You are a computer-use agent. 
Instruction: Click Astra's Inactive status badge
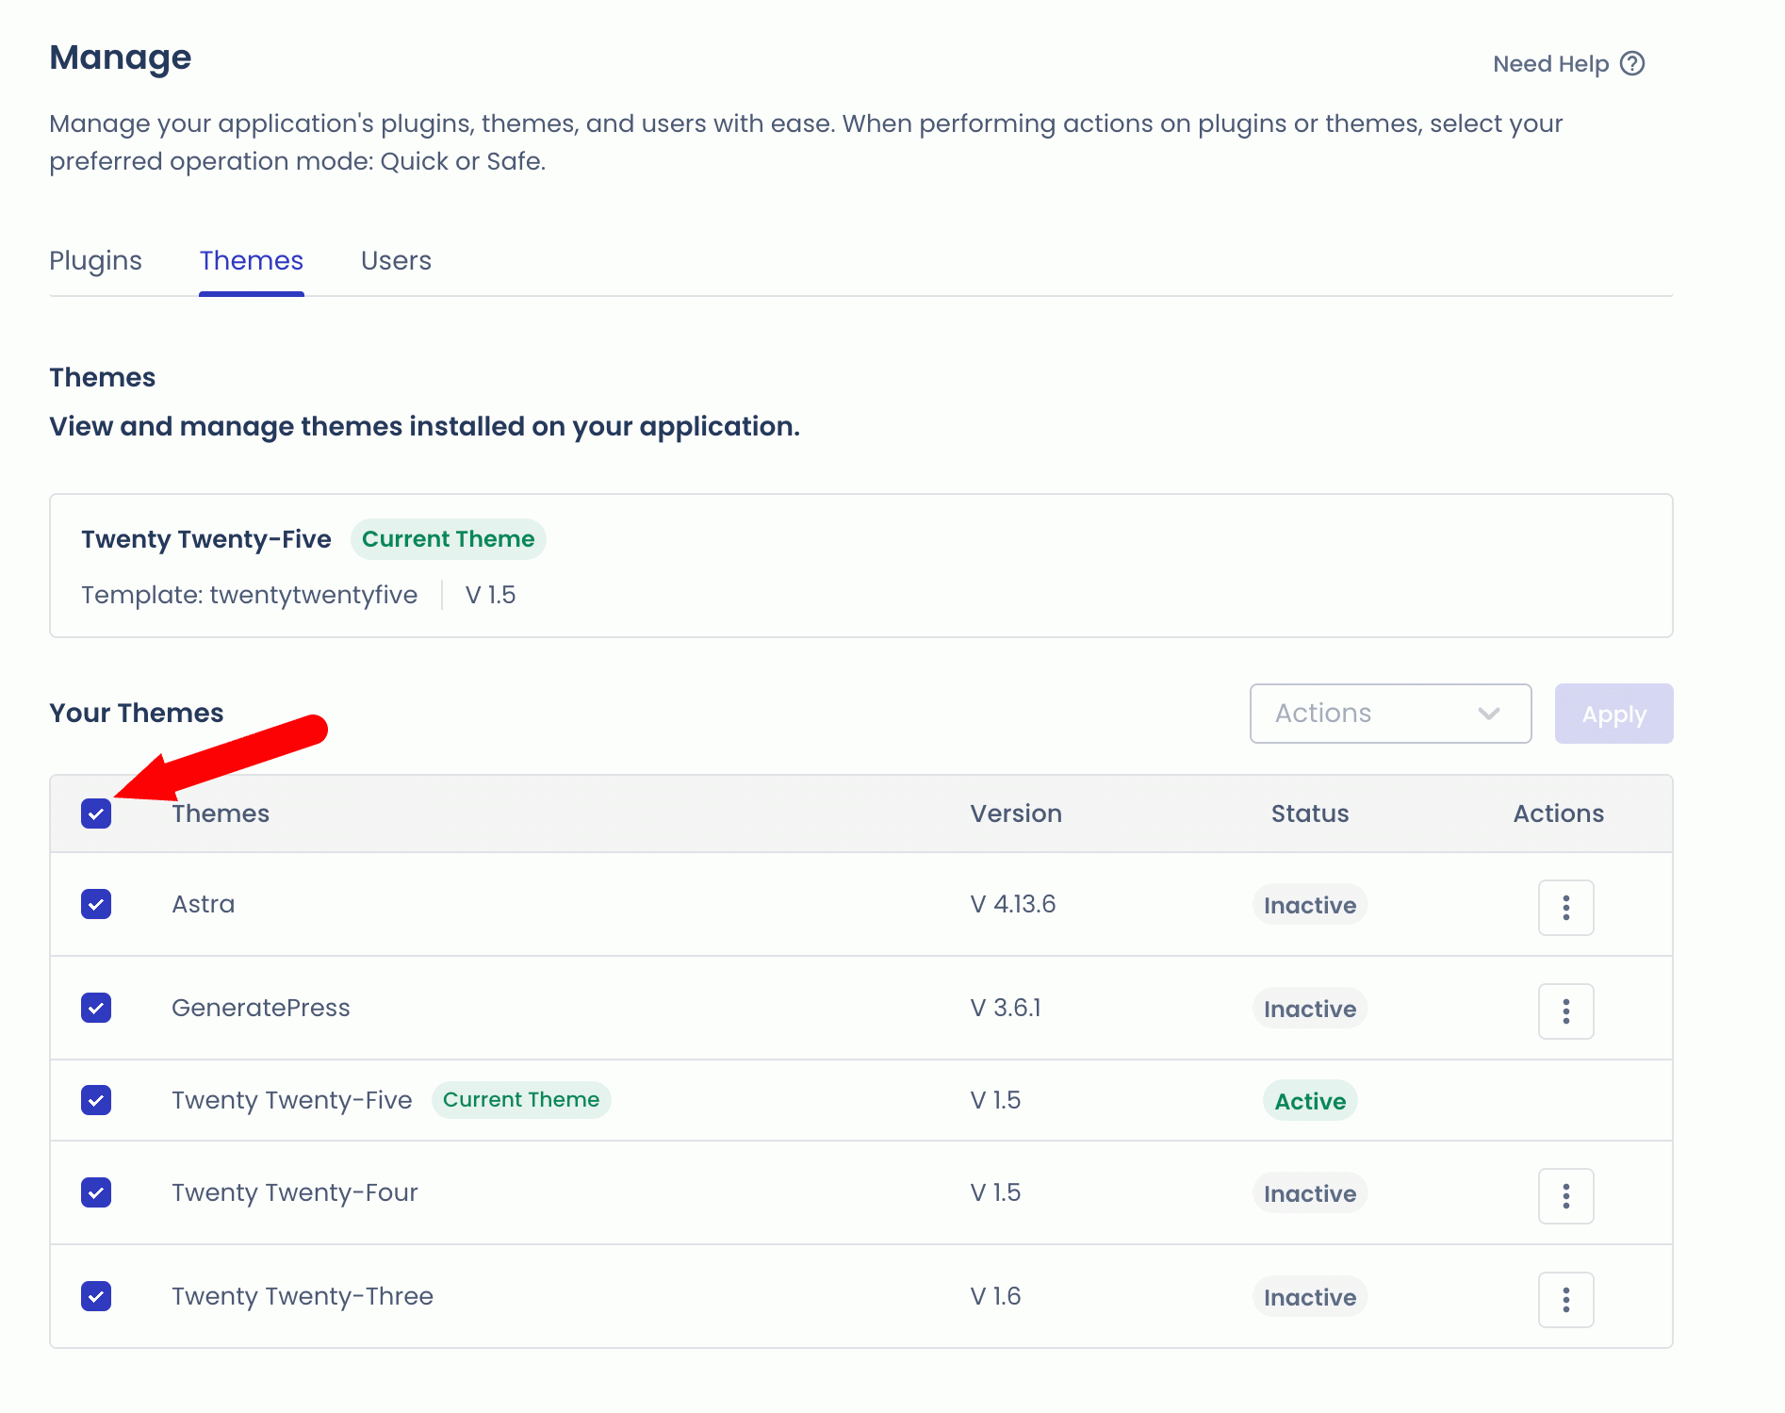point(1310,905)
